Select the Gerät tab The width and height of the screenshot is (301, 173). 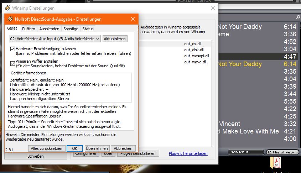12,28
